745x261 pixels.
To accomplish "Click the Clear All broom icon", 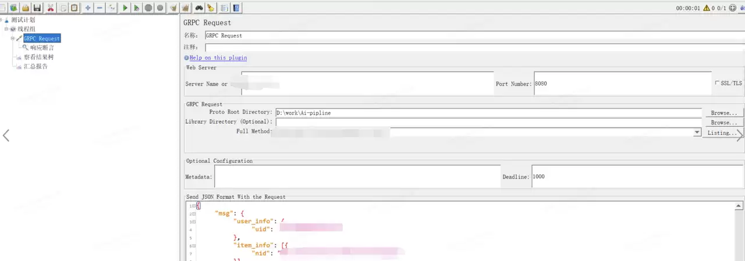I will click(x=186, y=8).
